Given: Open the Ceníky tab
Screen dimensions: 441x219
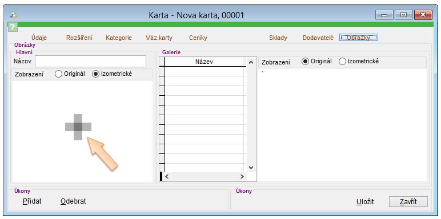Looking at the screenshot, I should coord(198,38).
